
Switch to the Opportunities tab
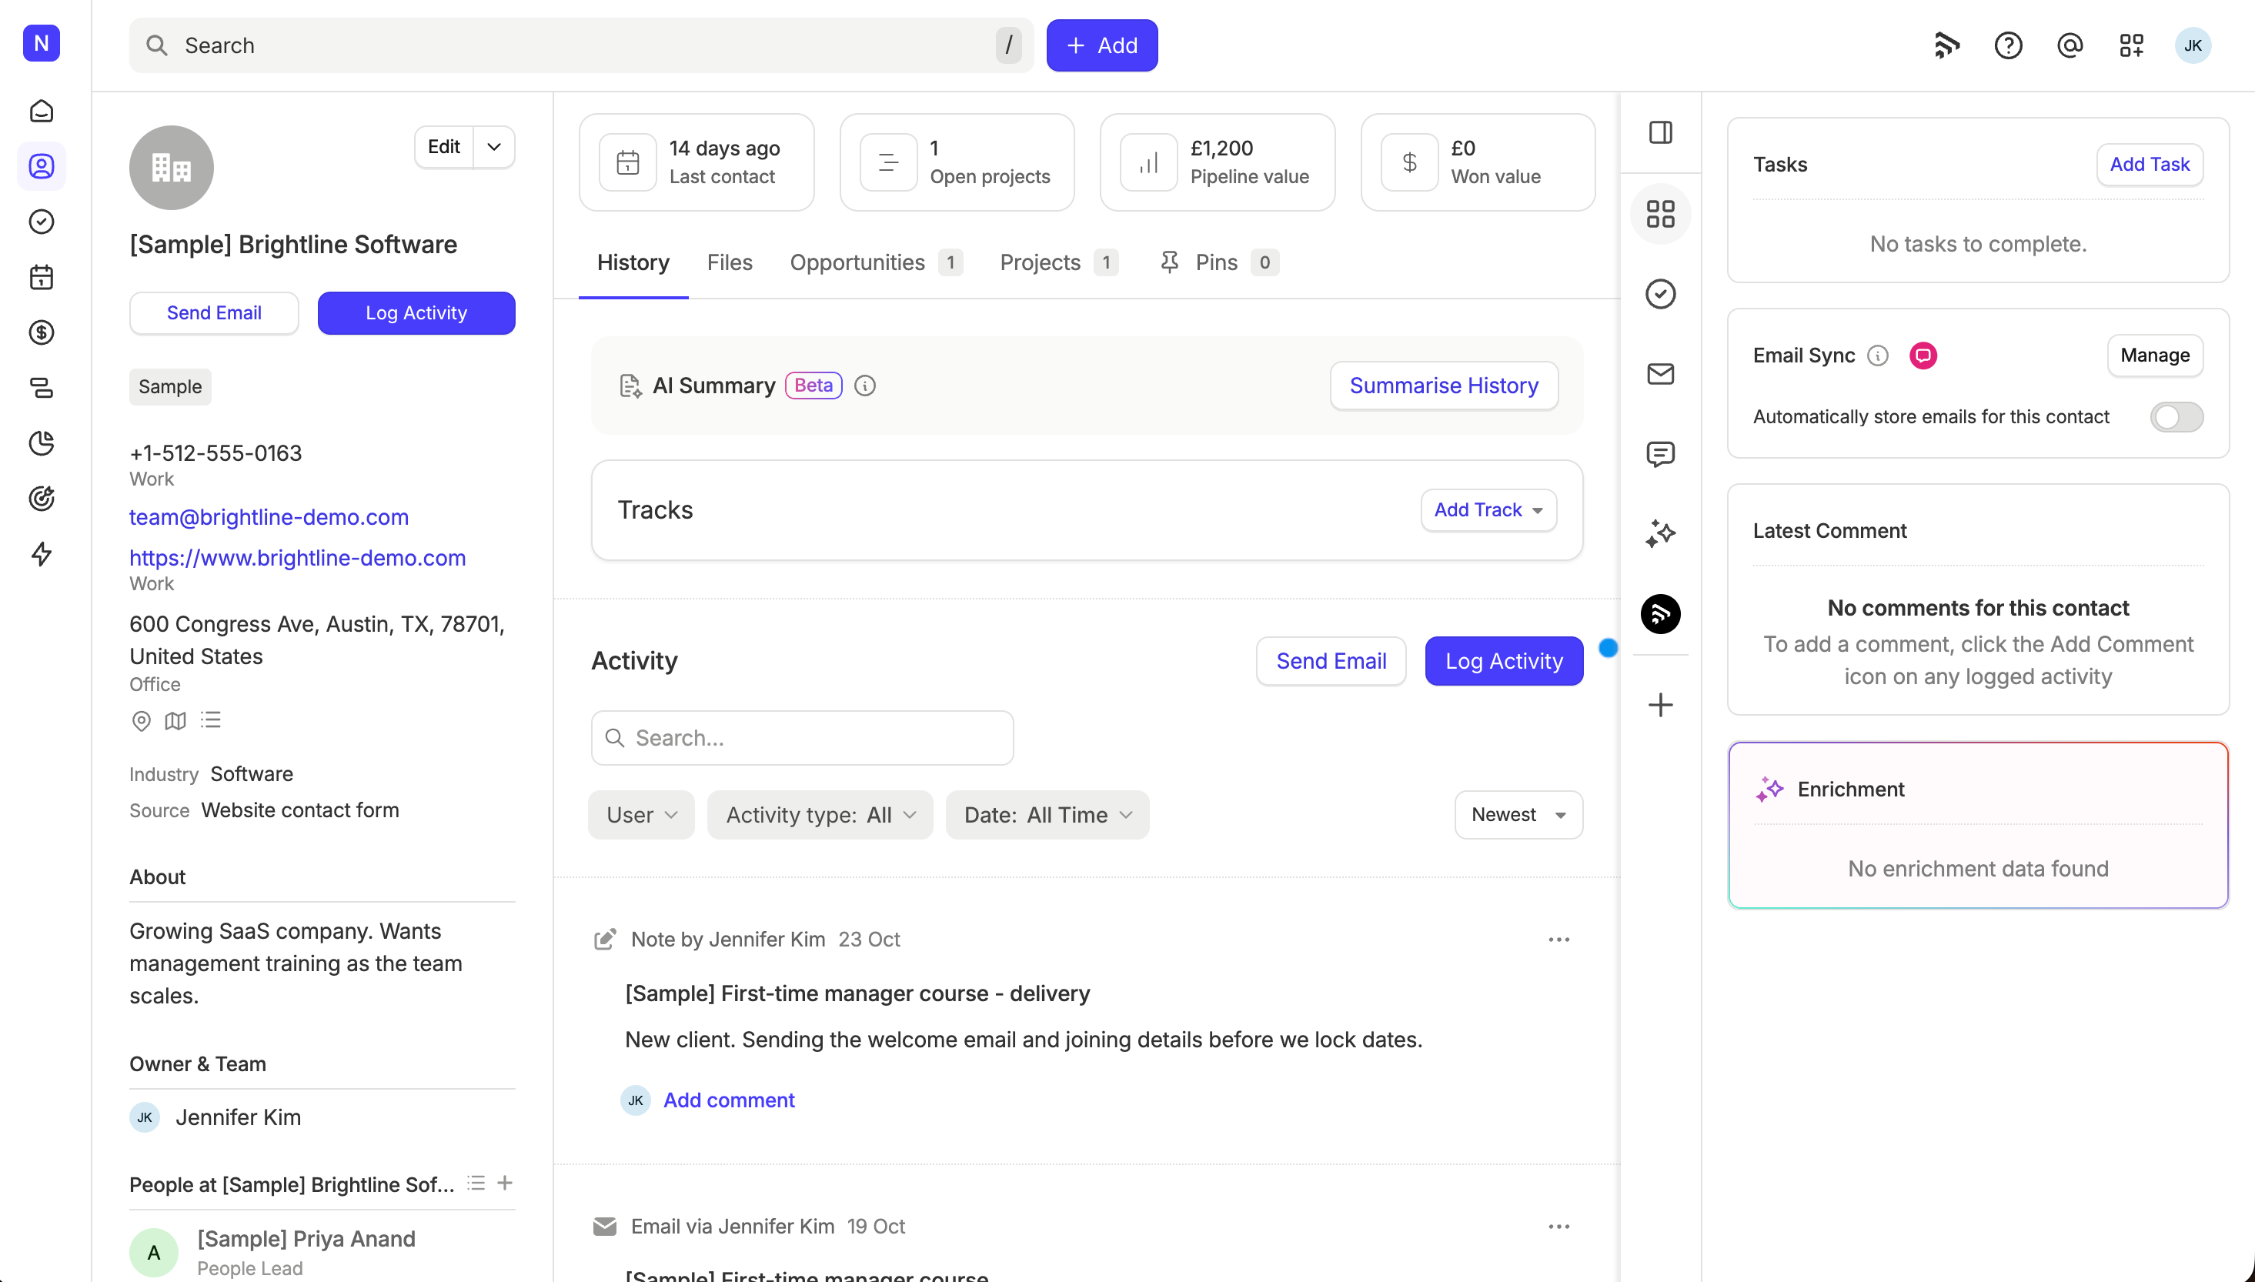(876, 262)
